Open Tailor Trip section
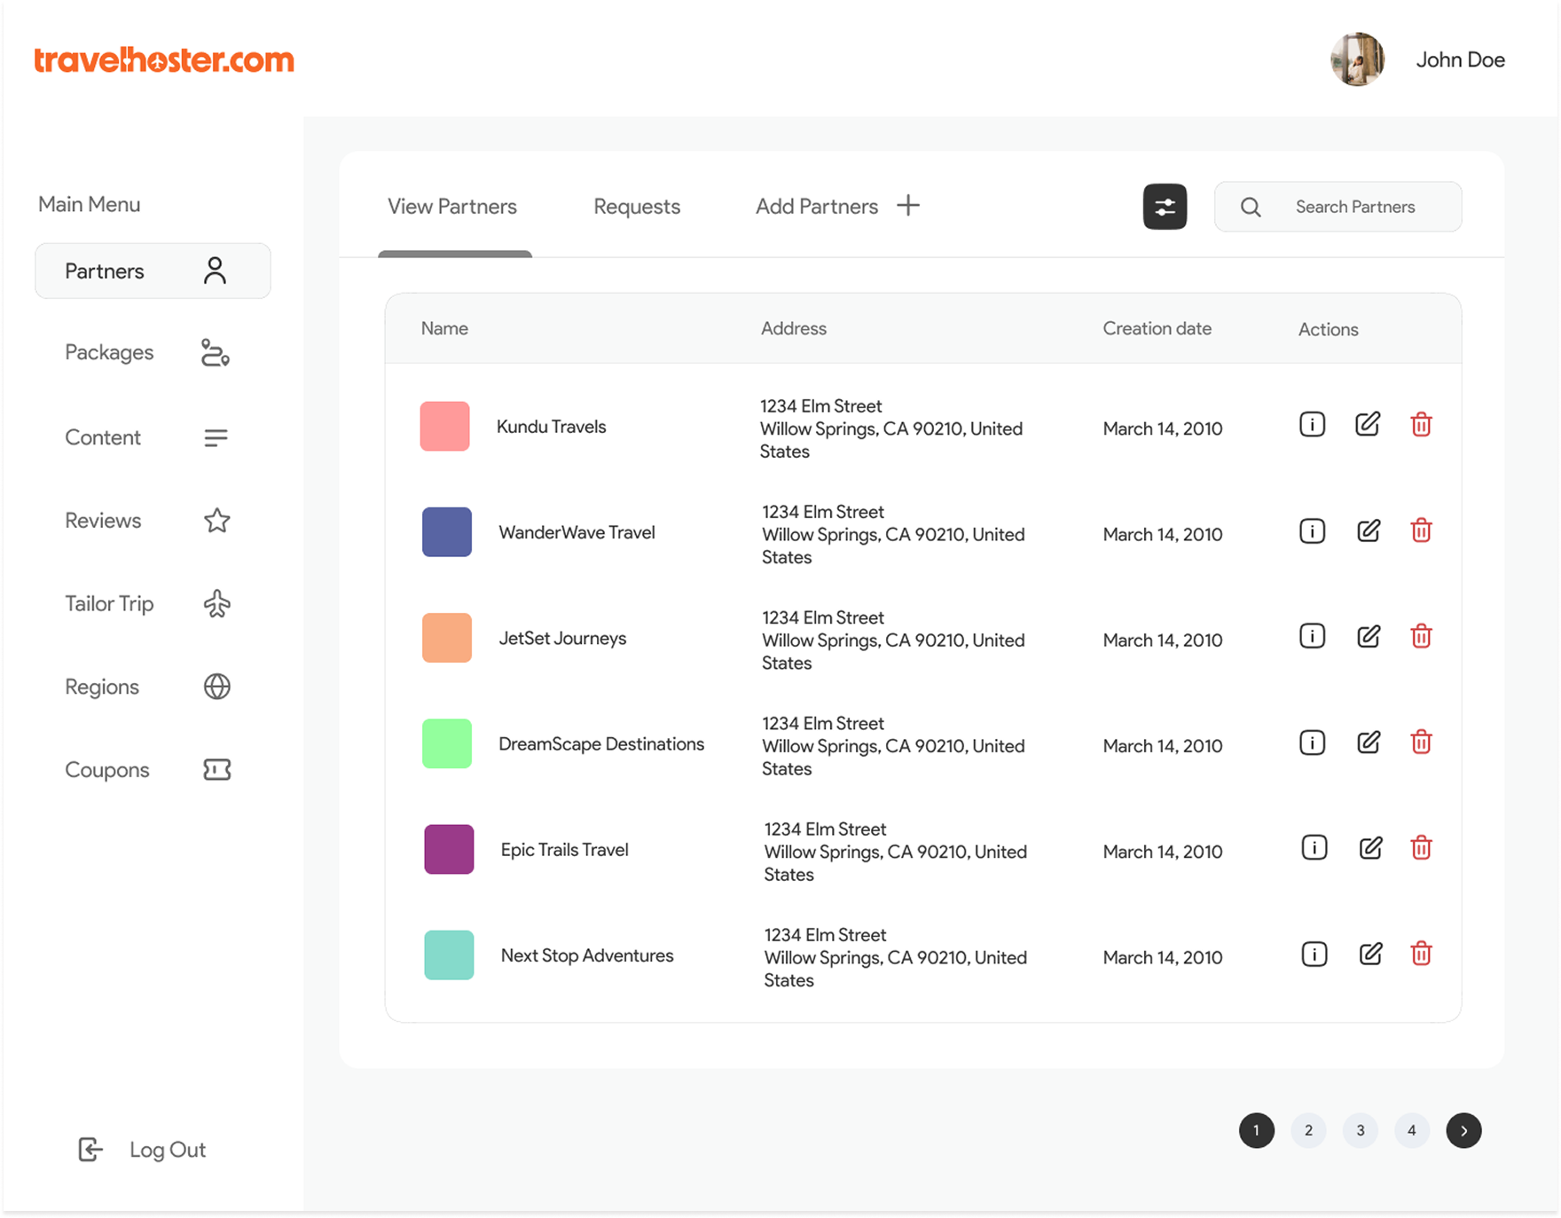The height and width of the screenshot is (1218, 1561). click(147, 604)
